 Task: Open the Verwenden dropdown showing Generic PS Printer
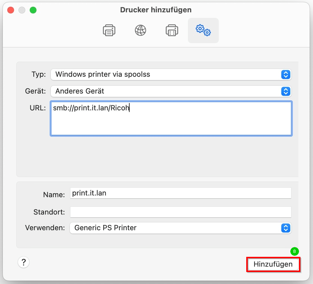coord(175,228)
